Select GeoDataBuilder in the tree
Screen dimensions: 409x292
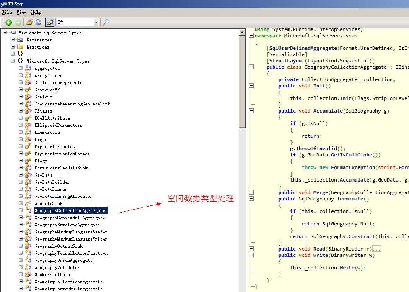pyautogui.click(x=52, y=182)
